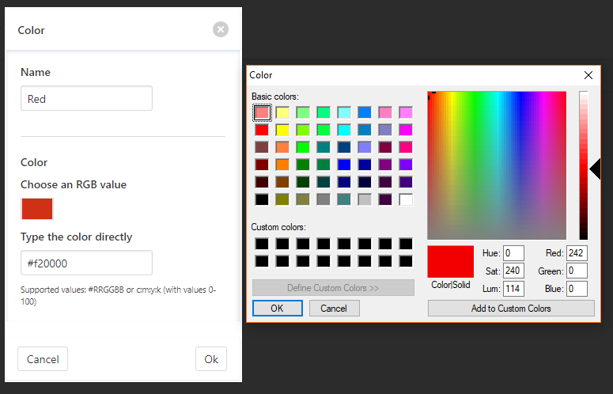613x394 pixels.
Task: Pick the yellow basic color swatch
Action: point(282,130)
